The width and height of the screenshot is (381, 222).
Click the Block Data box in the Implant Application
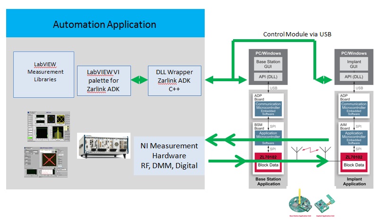[x=353, y=165]
